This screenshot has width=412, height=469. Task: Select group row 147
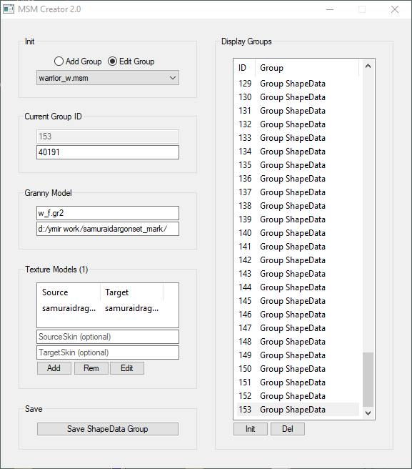coord(298,328)
